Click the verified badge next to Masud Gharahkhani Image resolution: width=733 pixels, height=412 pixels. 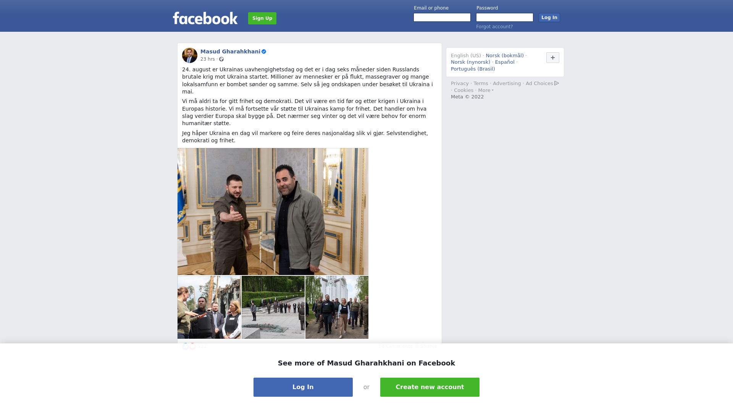[264, 51]
